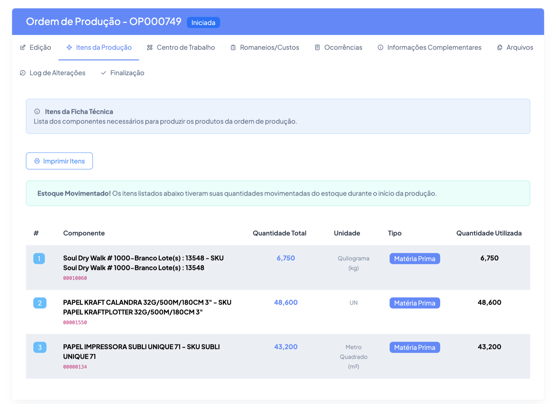This screenshot has width=552, height=404.
Task: Click the files icon beside Arquivos
Action: pyautogui.click(x=500, y=47)
